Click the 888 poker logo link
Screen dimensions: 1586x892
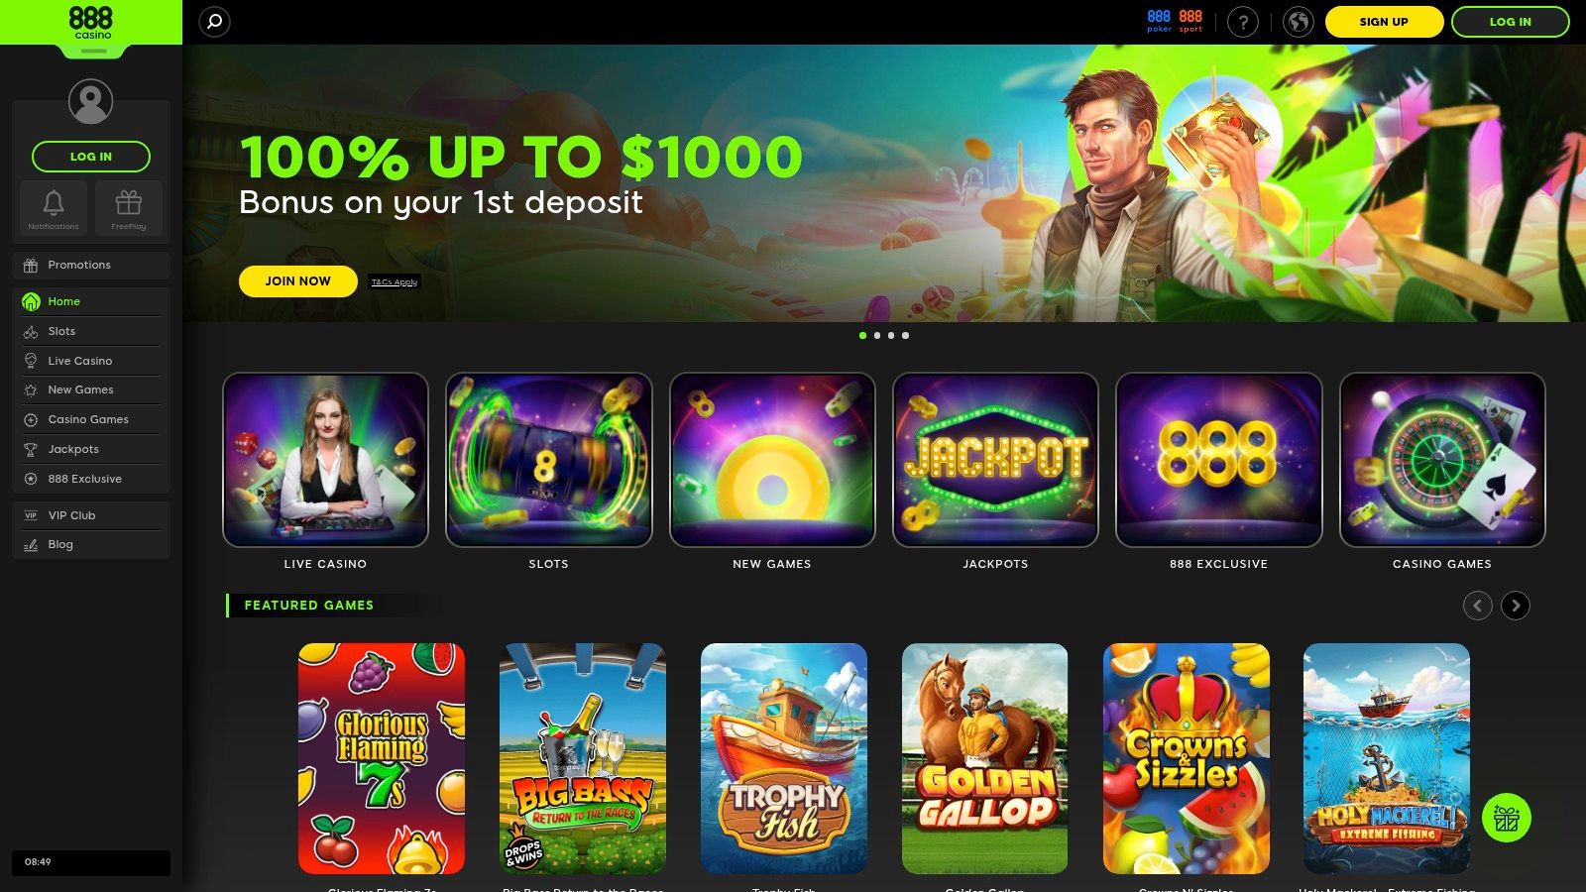pyautogui.click(x=1159, y=21)
